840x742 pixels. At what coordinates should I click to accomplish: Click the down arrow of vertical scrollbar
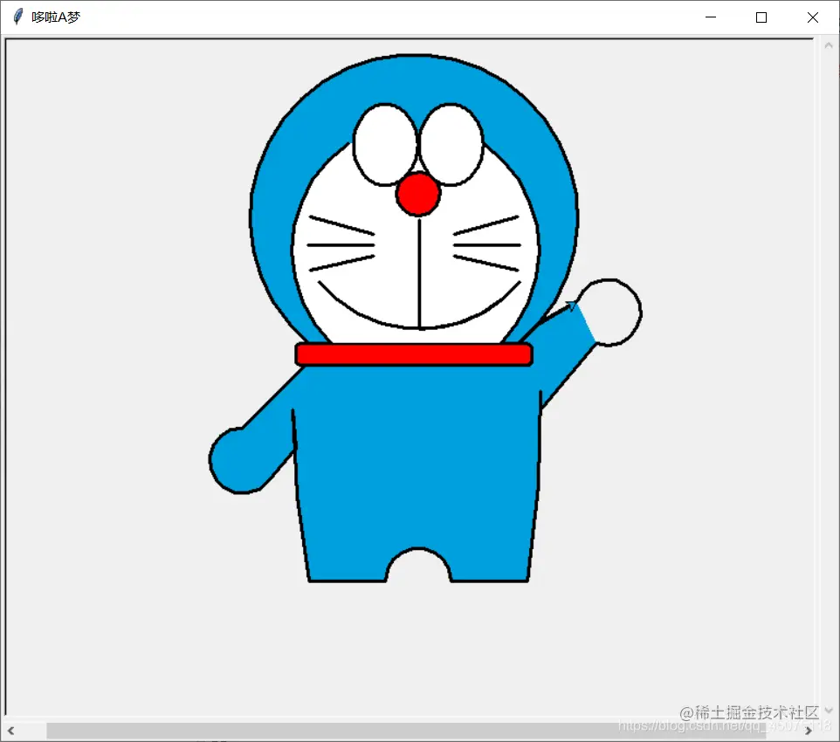[828, 711]
